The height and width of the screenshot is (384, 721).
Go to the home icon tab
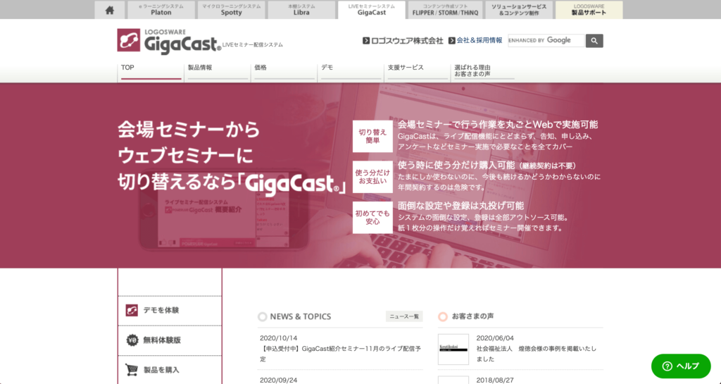click(109, 10)
